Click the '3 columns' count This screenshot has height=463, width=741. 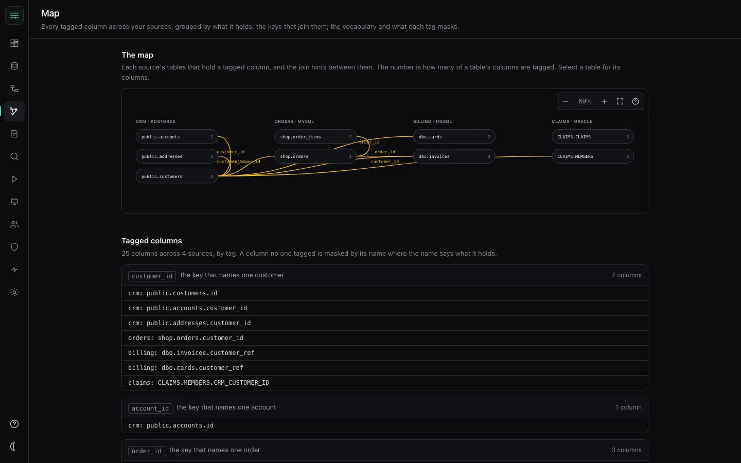pos(626,450)
